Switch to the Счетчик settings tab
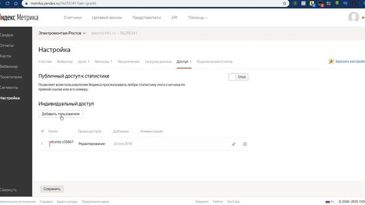Image resolution: width=365 pixels, height=205 pixels. [x=45, y=61]
